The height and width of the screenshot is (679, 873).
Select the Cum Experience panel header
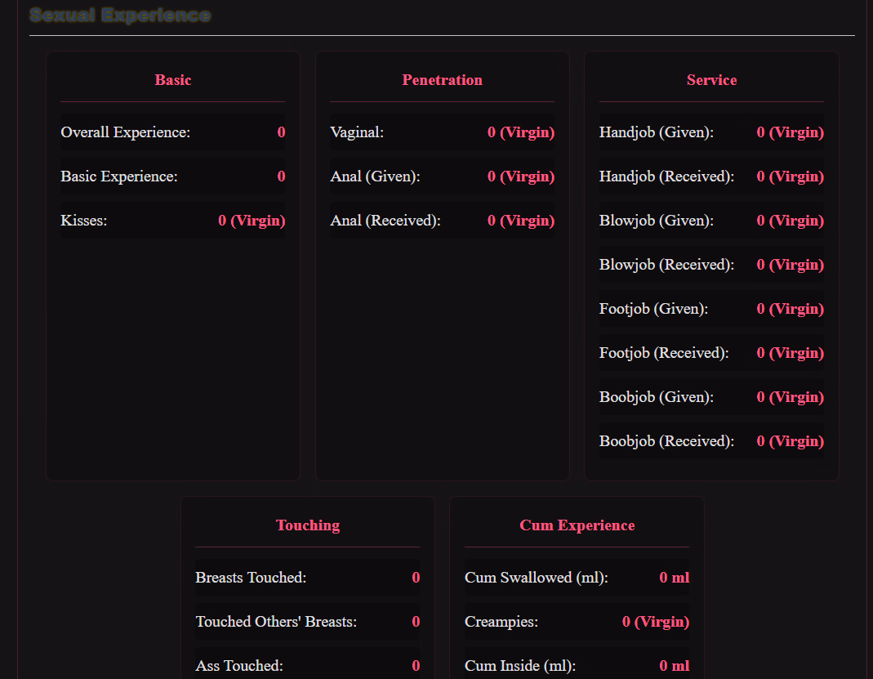[577, 525]
